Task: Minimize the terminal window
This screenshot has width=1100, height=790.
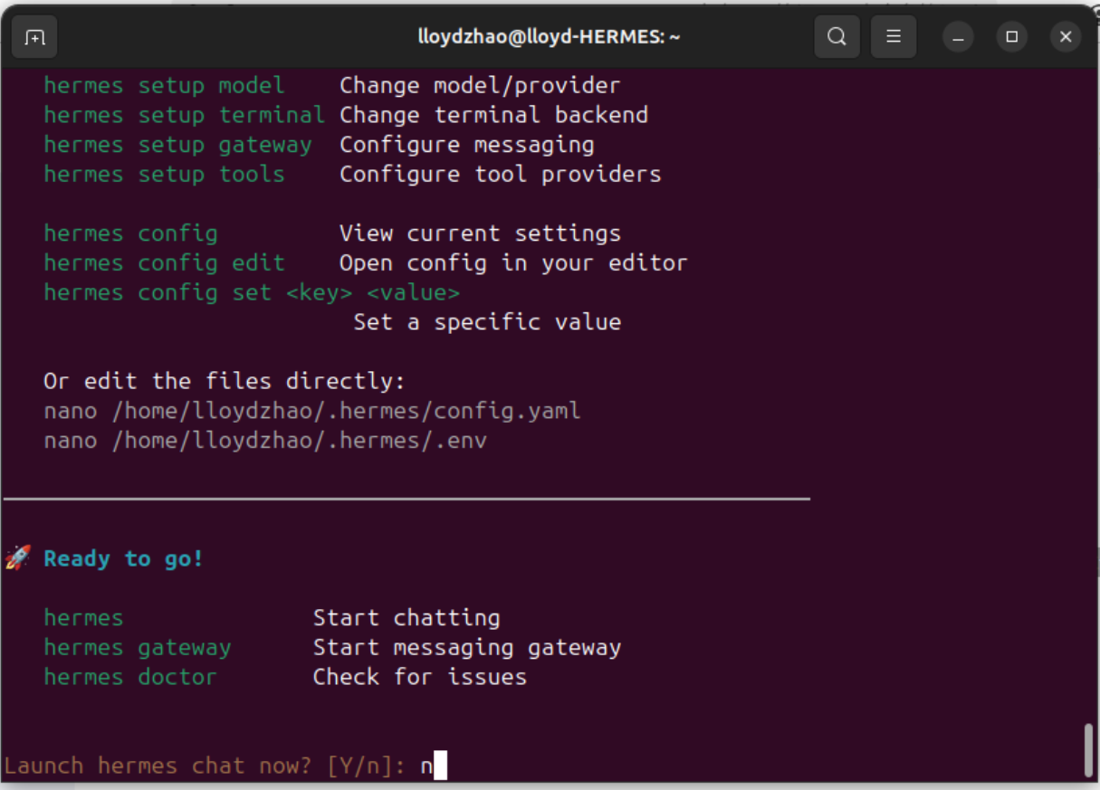Action: (x=958, y=37)
